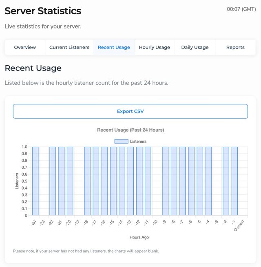Click the '-10' x-axis label
The image size is (261, 267).
(x=155, y=223)
